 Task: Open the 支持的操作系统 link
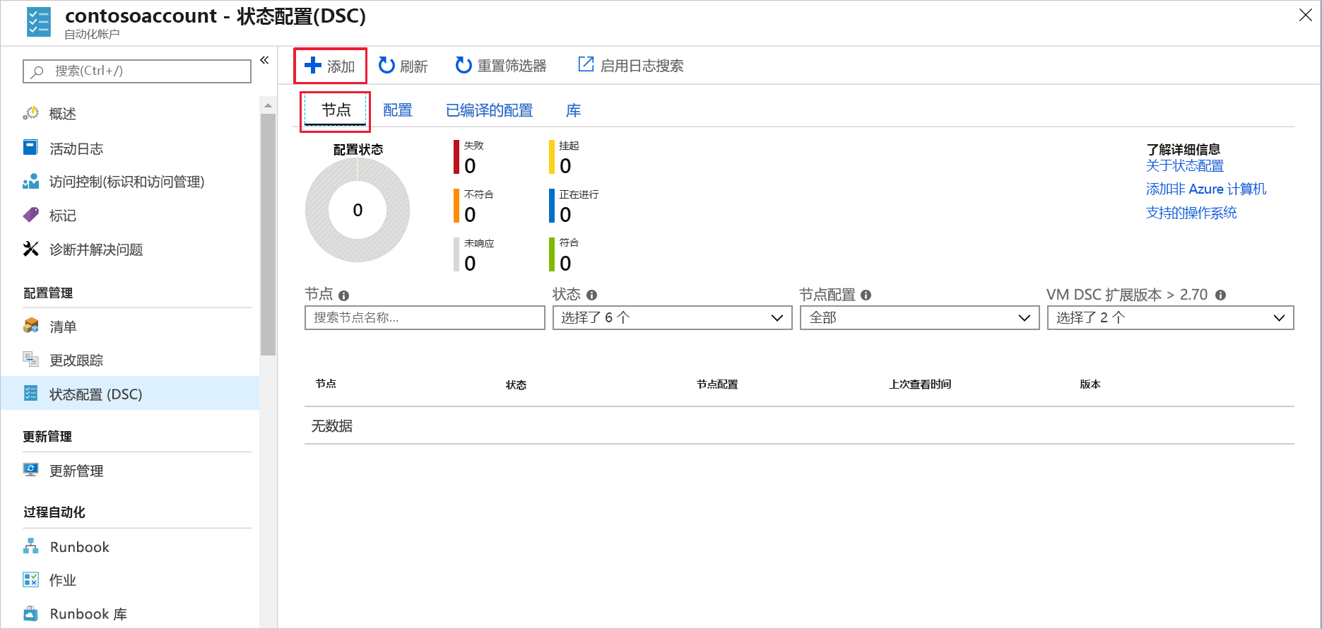click(1191, 213)
